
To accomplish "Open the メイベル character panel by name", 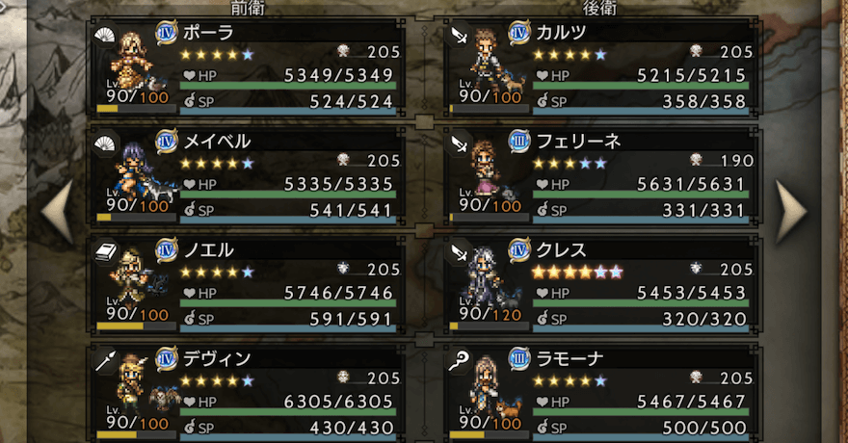I will tap(217, 142).
